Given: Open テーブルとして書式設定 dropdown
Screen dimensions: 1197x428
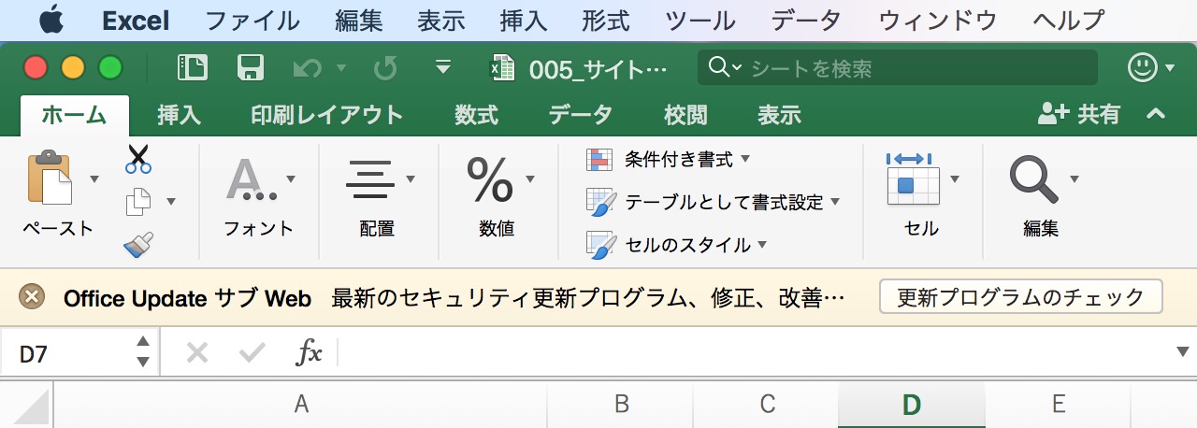Looking at the screenshot, I should (713, 202).
